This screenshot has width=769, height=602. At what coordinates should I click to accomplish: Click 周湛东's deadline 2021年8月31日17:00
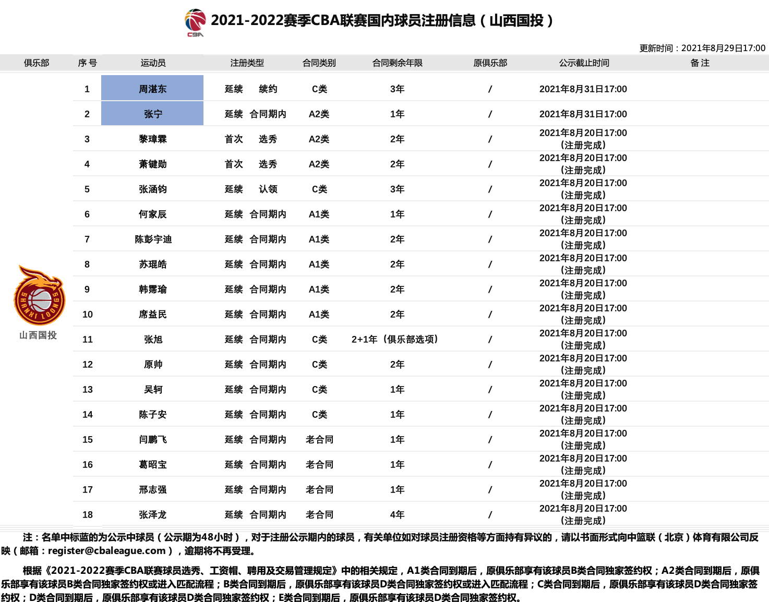(x=583, y=89)
